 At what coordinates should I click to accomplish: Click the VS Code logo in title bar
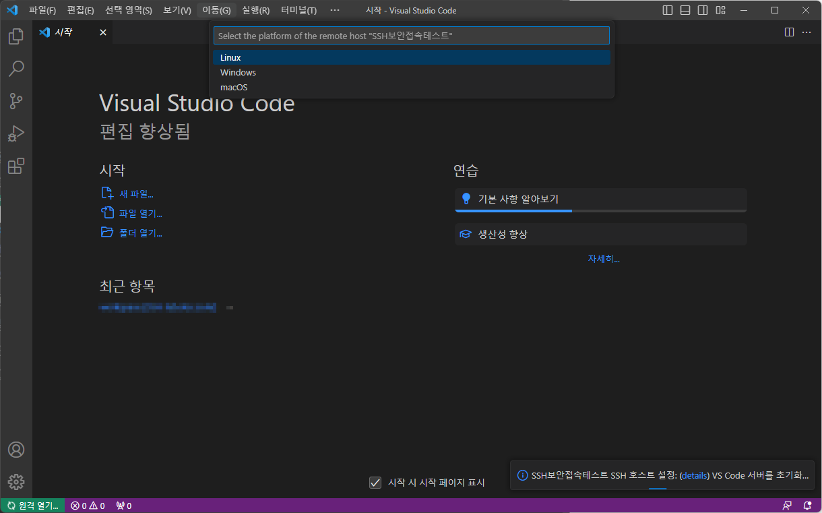click(11, 10)
